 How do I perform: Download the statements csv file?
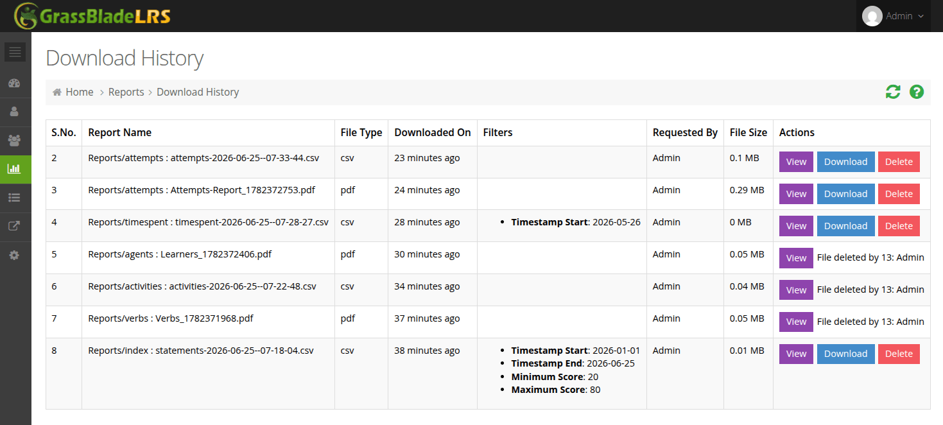(x=845, y=354)
